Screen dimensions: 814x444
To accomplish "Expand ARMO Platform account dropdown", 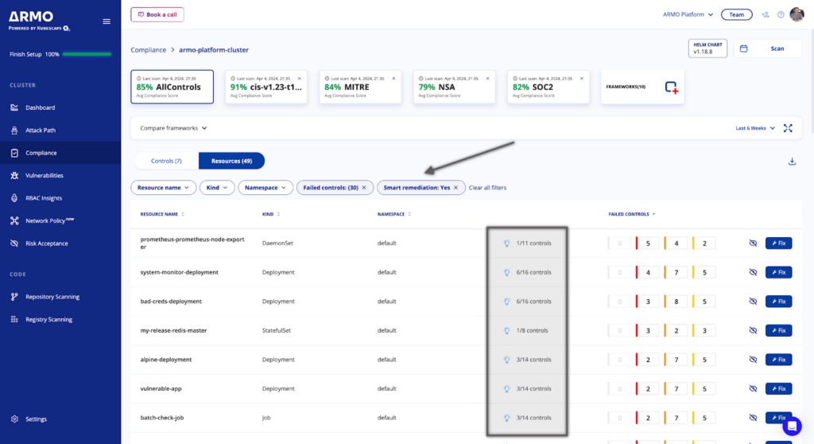I will point(688,14).
